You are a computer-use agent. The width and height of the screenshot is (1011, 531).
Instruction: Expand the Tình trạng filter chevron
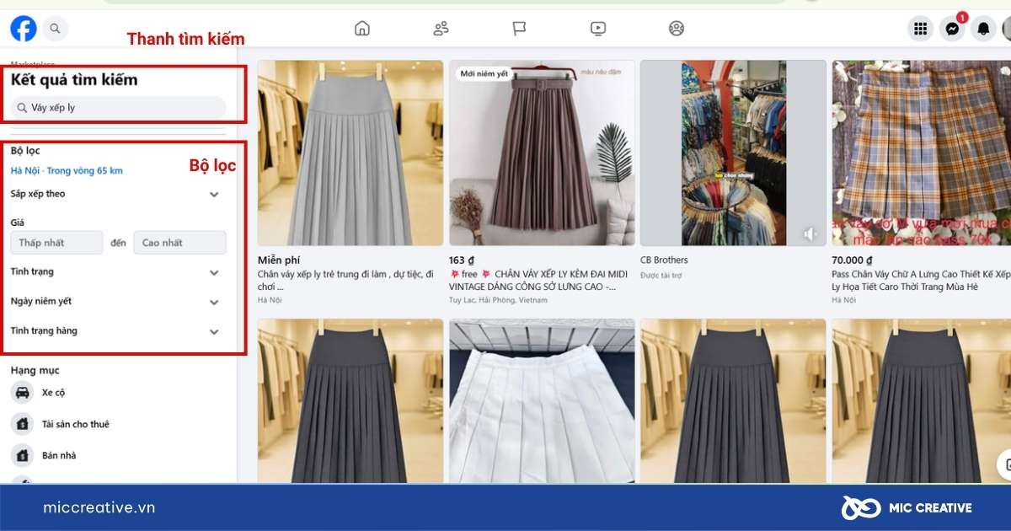214,273
